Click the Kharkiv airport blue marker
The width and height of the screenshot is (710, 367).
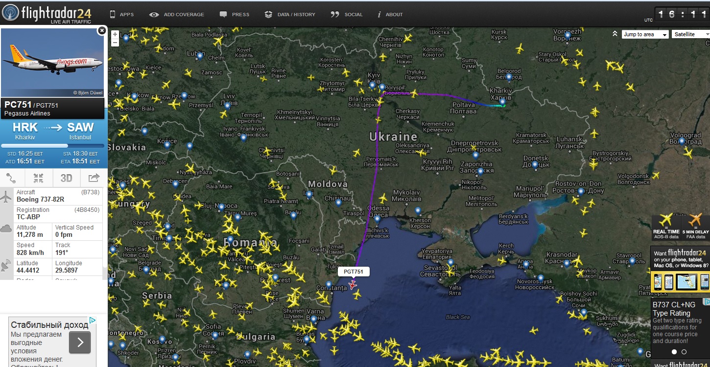(x=502, y=102)
